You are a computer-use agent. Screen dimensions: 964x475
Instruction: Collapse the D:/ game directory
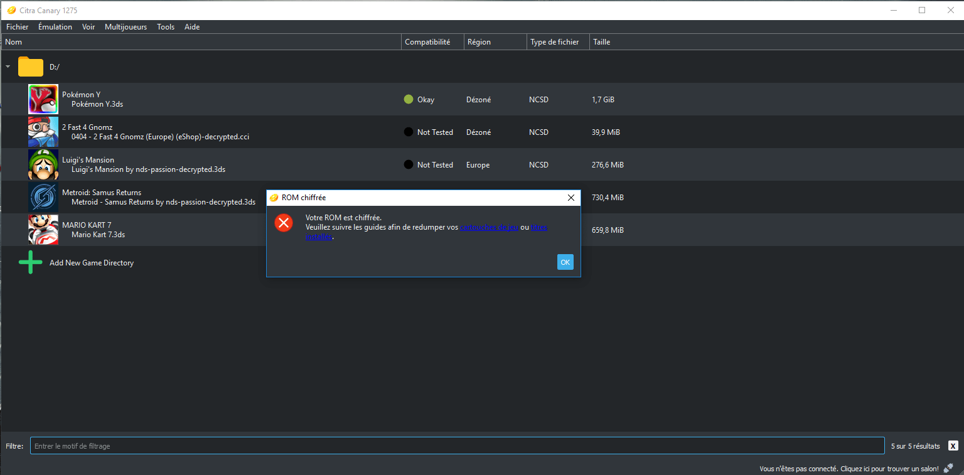pyautogui.click(x=8, y=67)
